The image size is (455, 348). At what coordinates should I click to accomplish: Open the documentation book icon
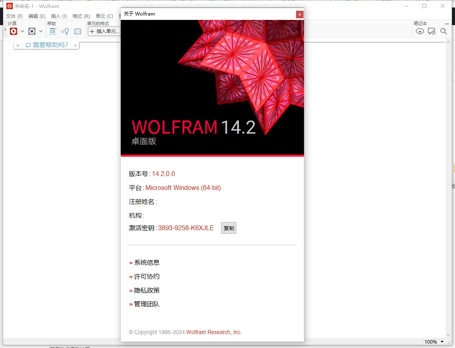click(x=77, y=31)
